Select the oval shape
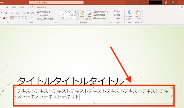The image size is (184, 108). [x=75, y=12]
